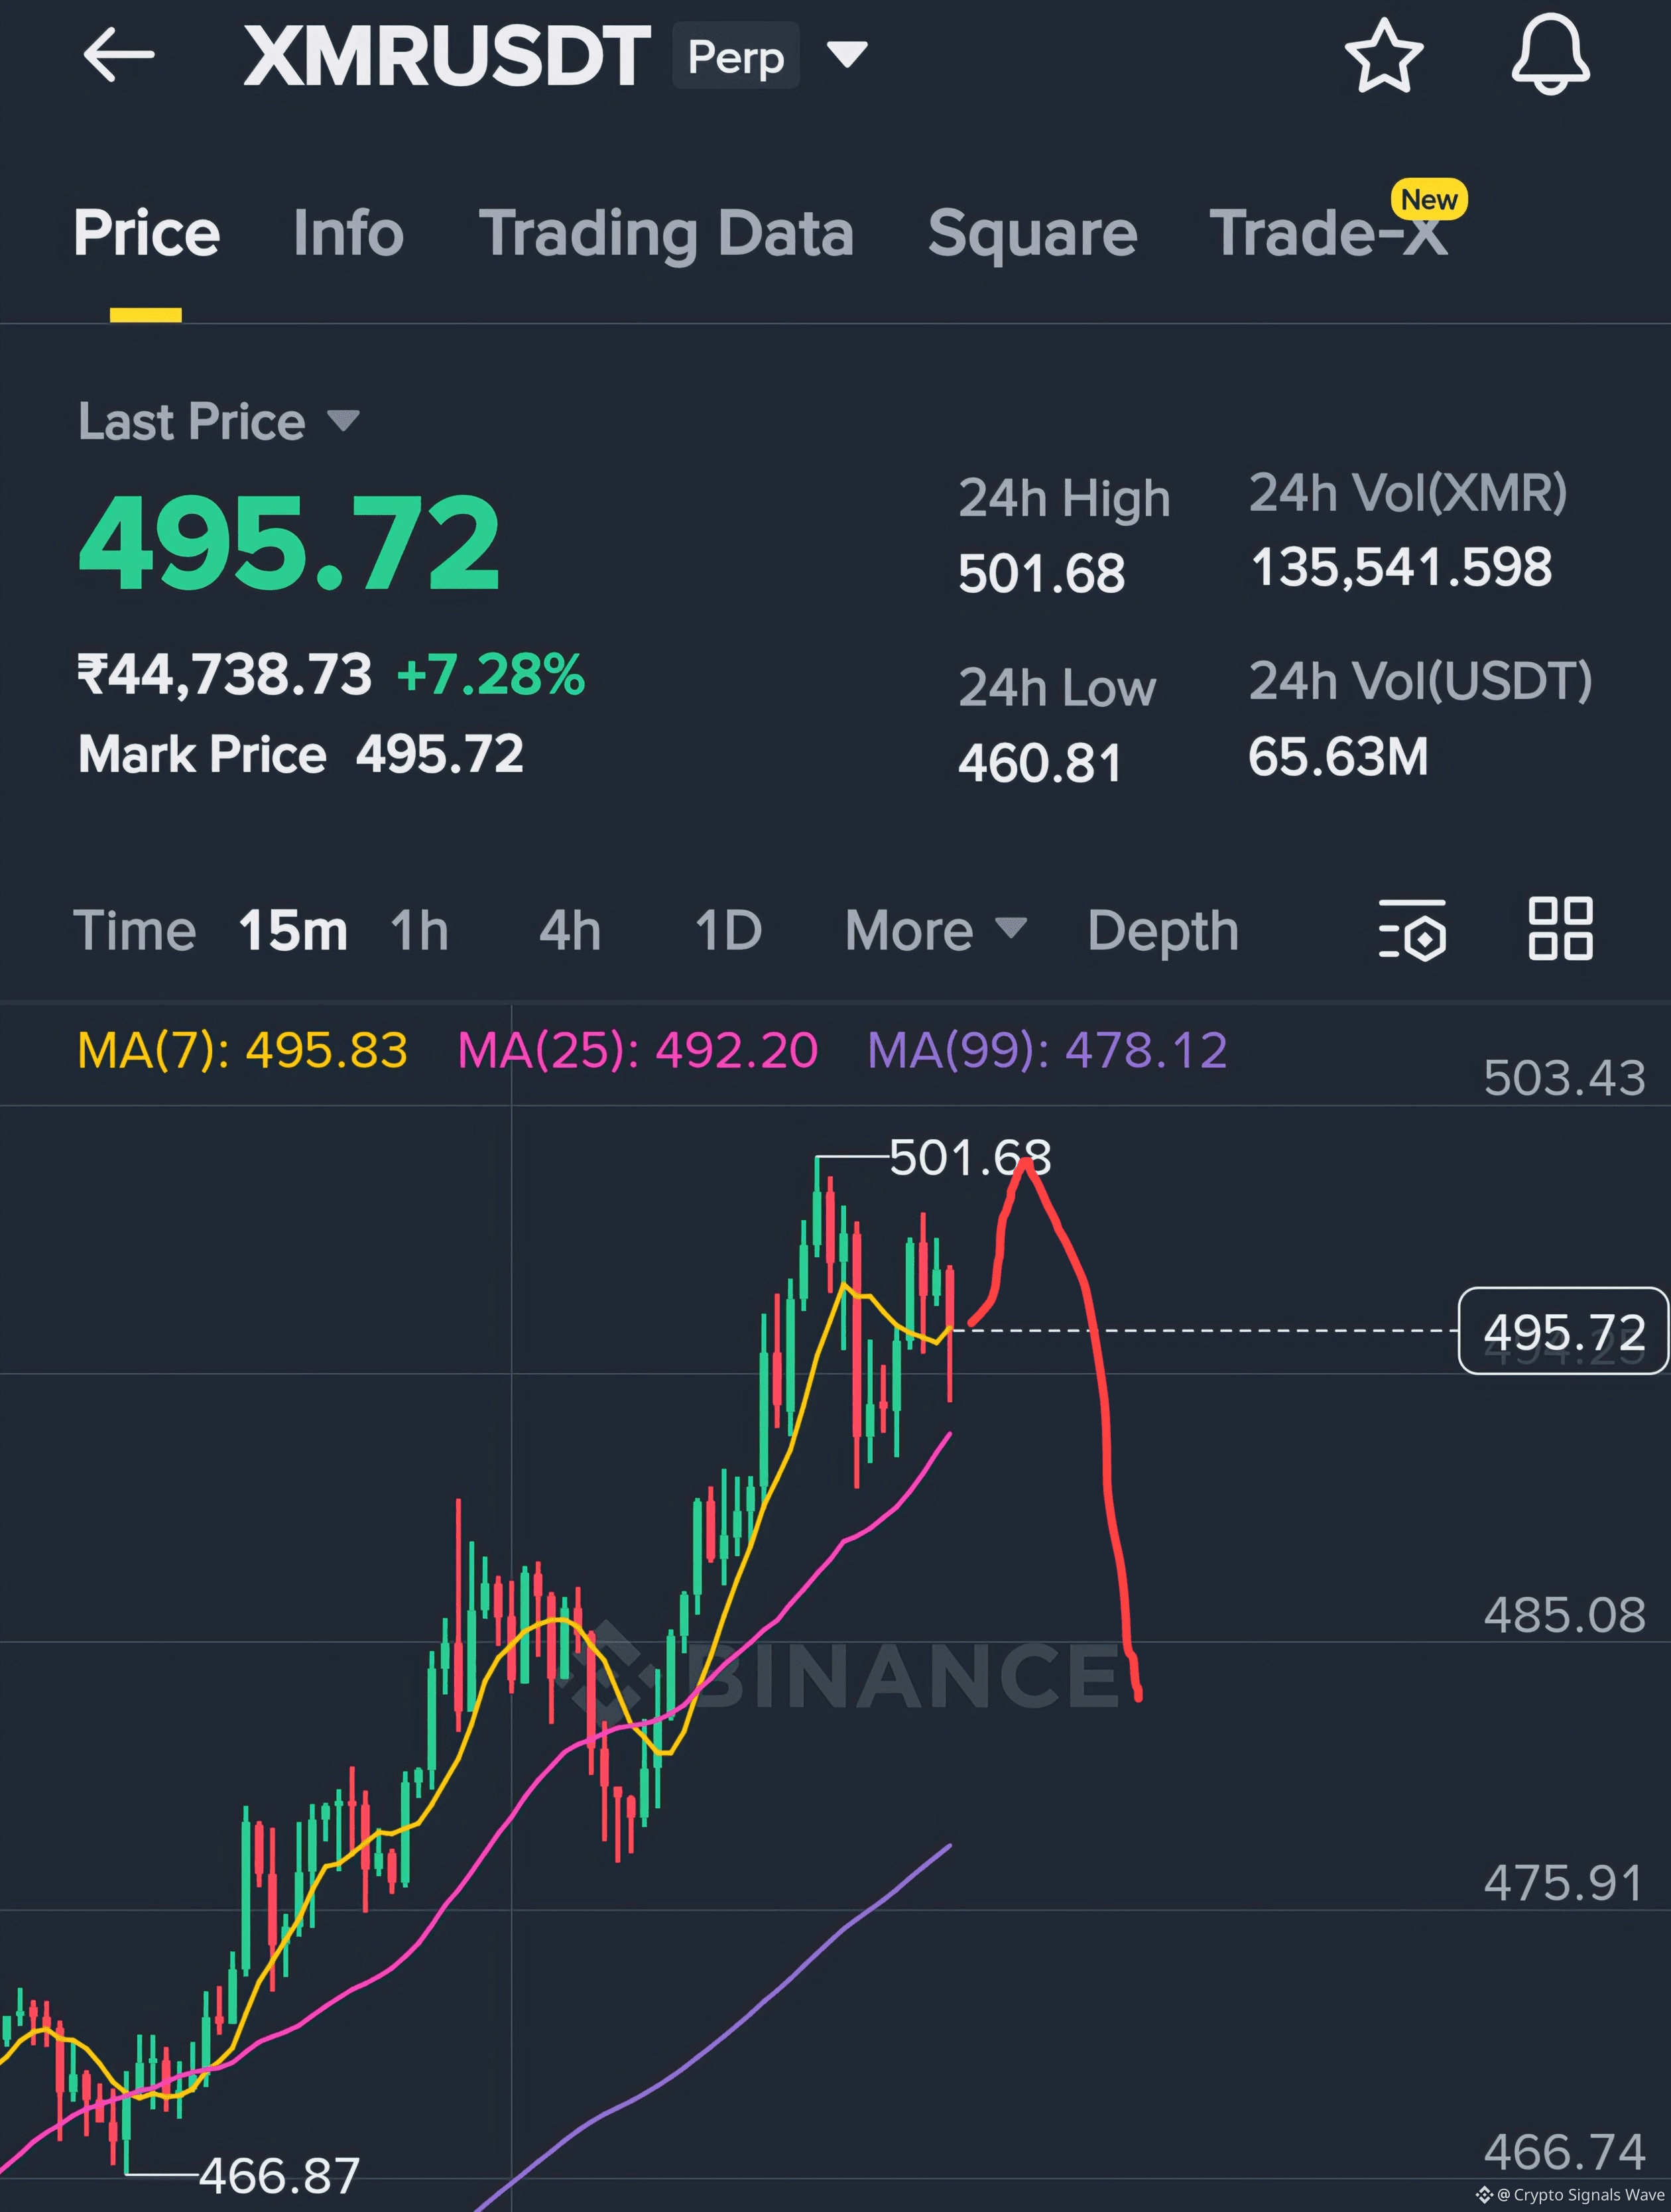Tap the New badge on Trade-X
The width and height of the screenshot is (1671, 2212).
pyautogui.click(x=1428, y=200)
